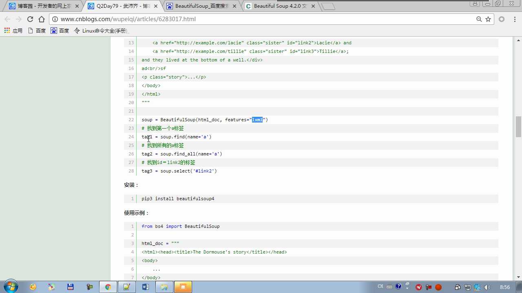Switch to the Q2Day79 tab
This screenshot has width=522, height=293.
tap(122, 6)
